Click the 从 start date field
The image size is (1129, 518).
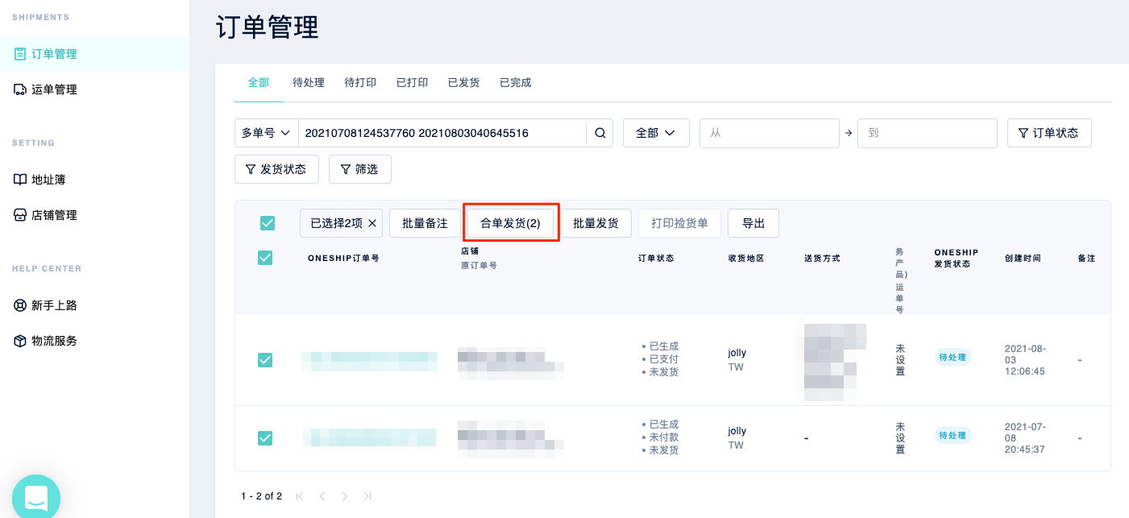pyautogui.click(x=770, y=133)
